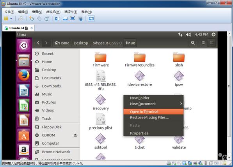Select the idevicerestore executable
Image resolution: width=233 pixels, height=167 pixels.
140,79
